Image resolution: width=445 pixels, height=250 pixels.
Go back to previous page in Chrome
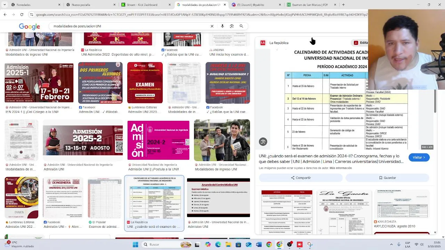5,15
